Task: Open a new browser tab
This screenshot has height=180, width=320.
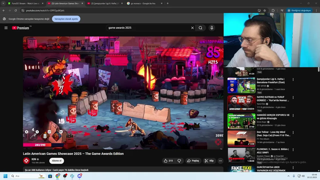Action: pyautogui.click(x=167, y=3)
